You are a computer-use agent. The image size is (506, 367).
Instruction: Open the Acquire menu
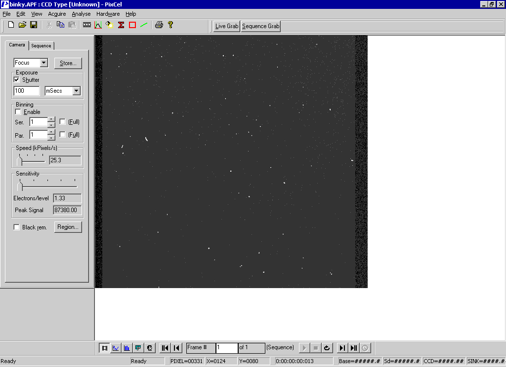coord(57,14)
